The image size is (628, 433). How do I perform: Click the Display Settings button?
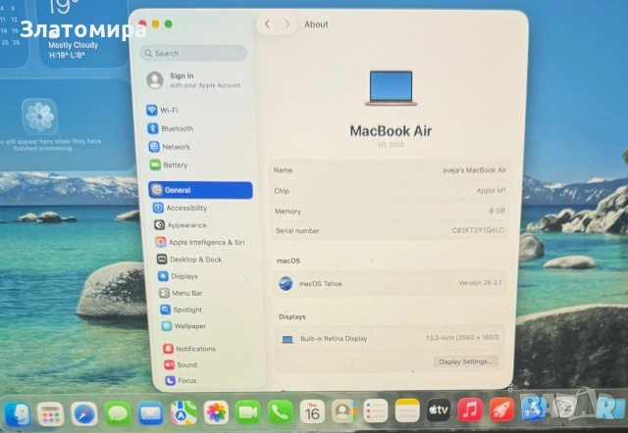click(465, 361)
